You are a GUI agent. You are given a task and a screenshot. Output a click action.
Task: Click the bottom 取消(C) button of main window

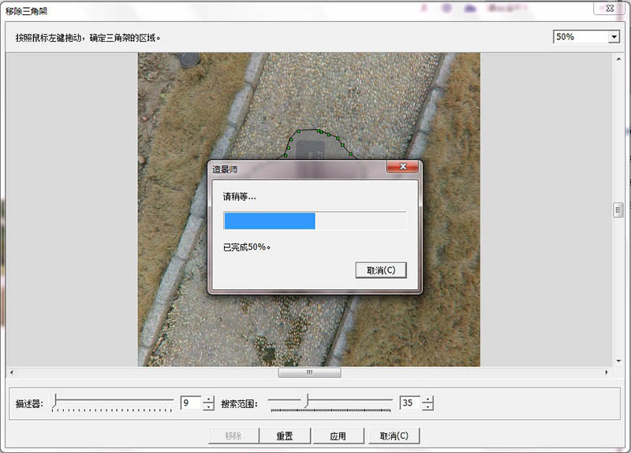click(394, 436)
